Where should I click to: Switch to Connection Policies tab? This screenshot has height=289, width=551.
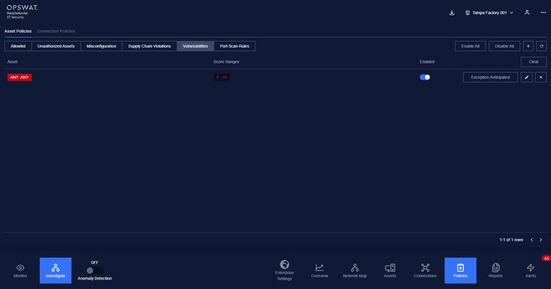[56, 31]
